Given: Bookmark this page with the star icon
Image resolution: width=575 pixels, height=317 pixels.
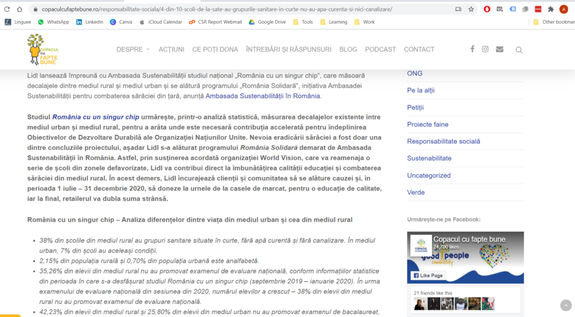Looking at the screenshot, I should point(471,9).
